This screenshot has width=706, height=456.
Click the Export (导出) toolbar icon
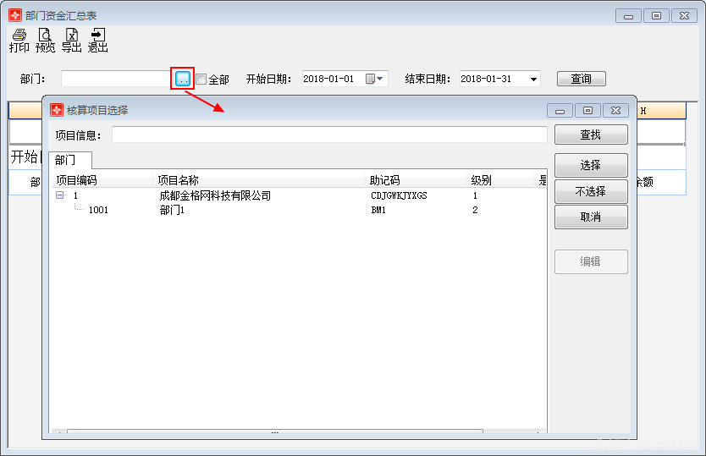point(72,40)
